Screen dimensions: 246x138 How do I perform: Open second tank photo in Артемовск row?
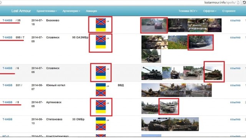pos(169,107)
